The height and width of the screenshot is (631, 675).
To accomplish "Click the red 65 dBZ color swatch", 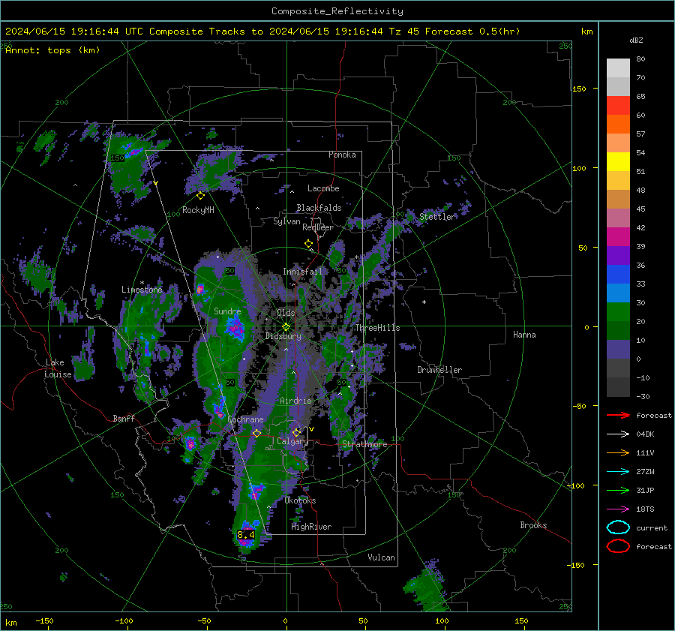I will 618,105.
